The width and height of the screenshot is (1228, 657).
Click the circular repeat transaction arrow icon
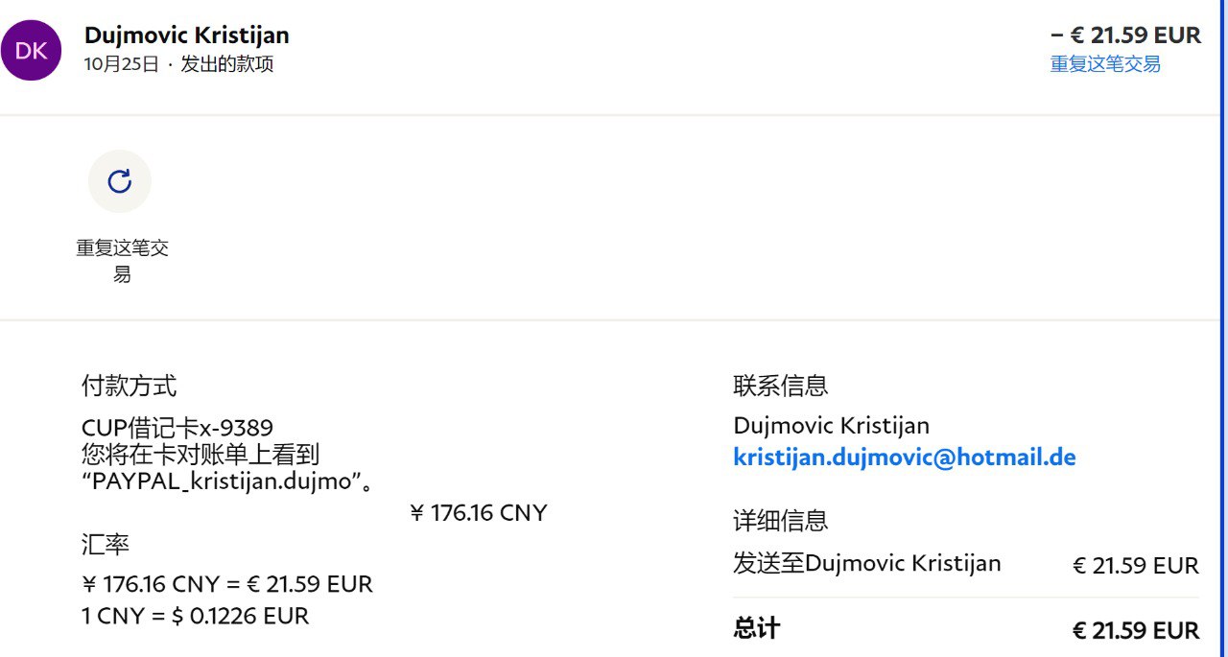click(x=120, y=181)
